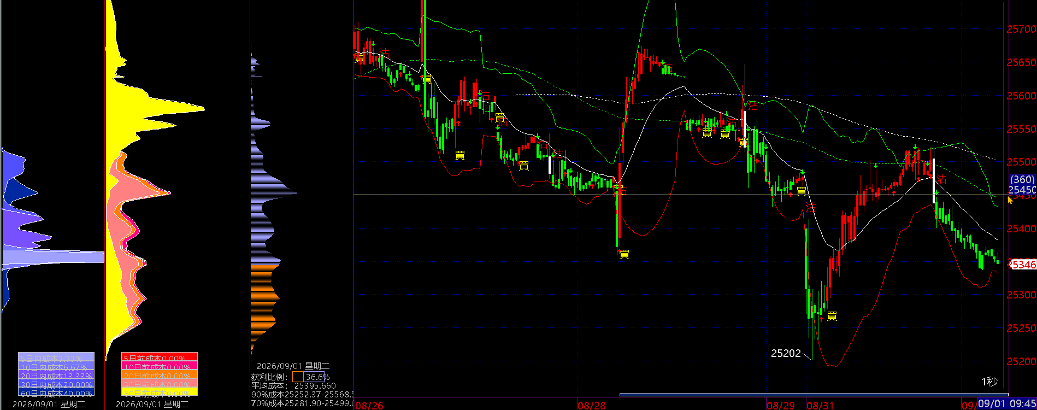
Task: Click the current price tag 25346 on axis
Action: tap(1022, 265)
